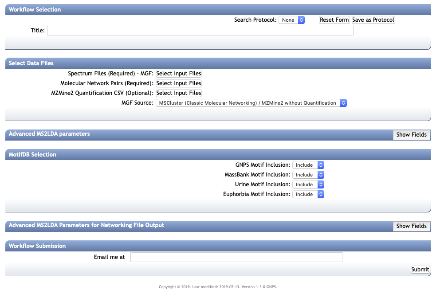
Task: Select Input Files for Spectrum Files MGF
Action: pyautogui.click(x=179, y=74)
